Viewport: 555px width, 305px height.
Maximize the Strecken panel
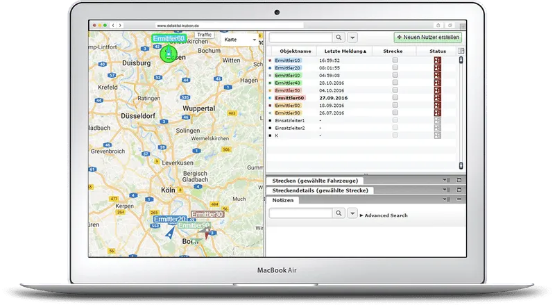pos(459,180)
